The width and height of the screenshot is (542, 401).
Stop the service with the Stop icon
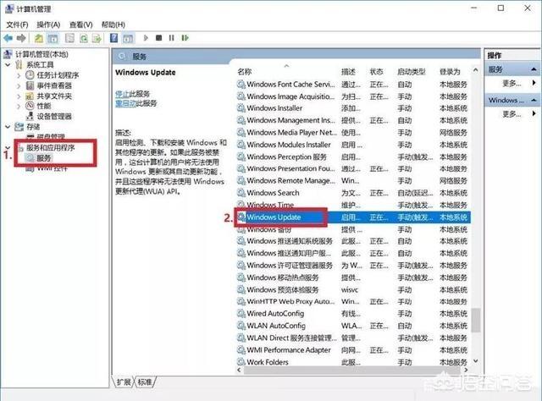point(158,38)
